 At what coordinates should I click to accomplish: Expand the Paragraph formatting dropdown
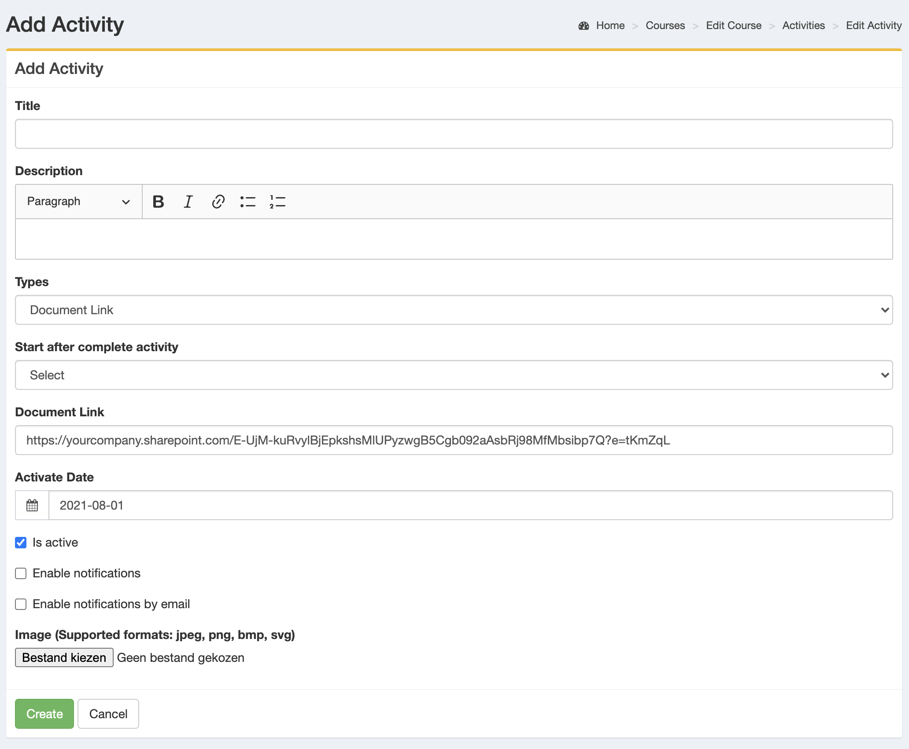click(79, 202)
